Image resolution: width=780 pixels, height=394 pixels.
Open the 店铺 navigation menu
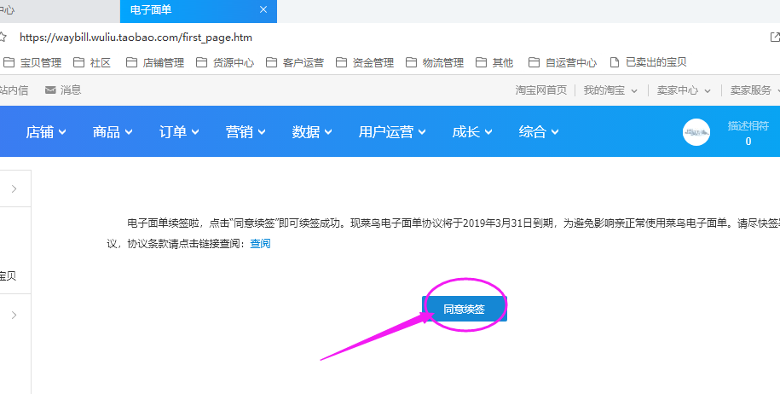coord(46,132)
